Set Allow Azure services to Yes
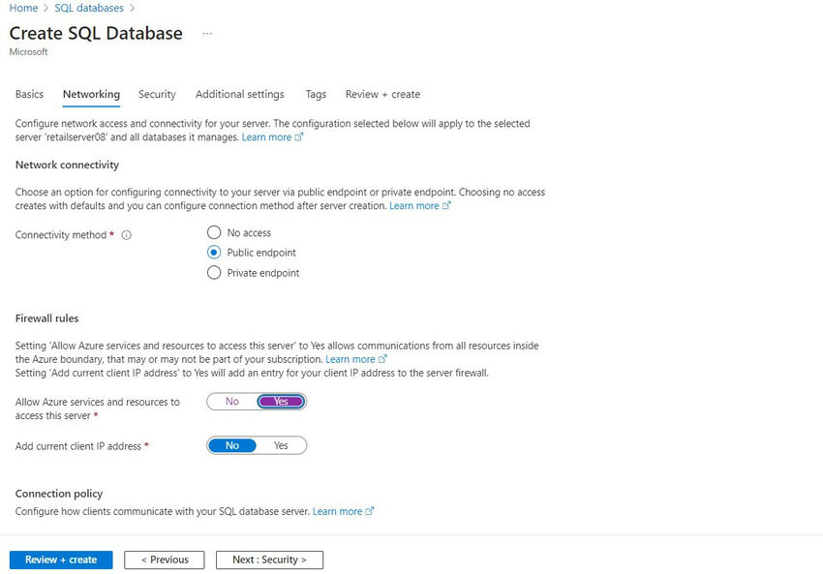 coord(281,402)
